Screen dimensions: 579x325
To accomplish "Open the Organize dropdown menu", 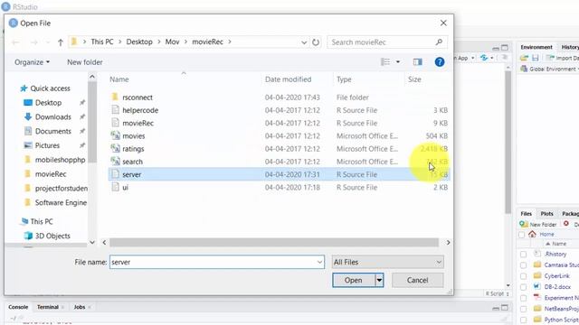I will tap(33, 62).
